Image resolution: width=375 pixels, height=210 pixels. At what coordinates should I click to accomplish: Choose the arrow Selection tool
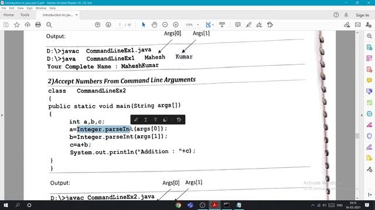[x=144, y=24]
